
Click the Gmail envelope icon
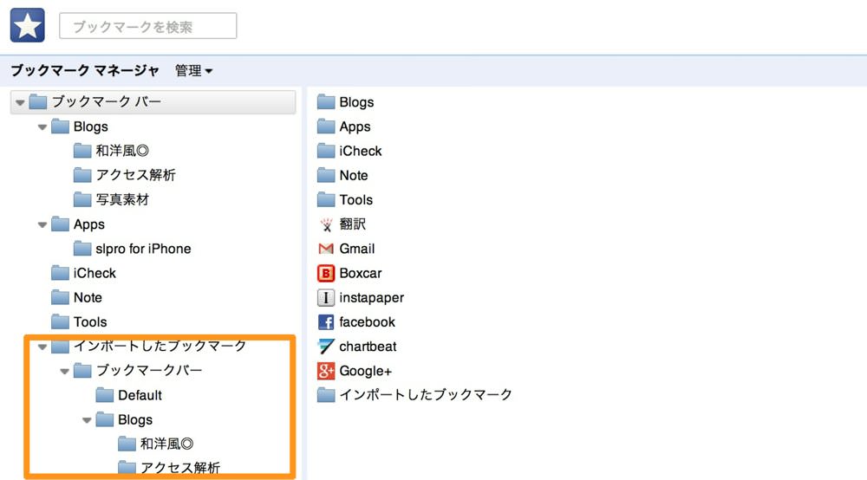click(x=326, y=249)
